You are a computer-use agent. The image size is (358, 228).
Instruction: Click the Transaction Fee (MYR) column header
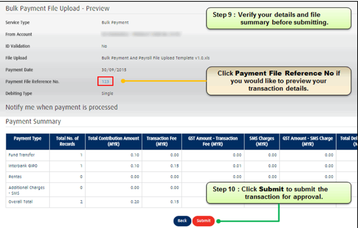coord(162,141)
